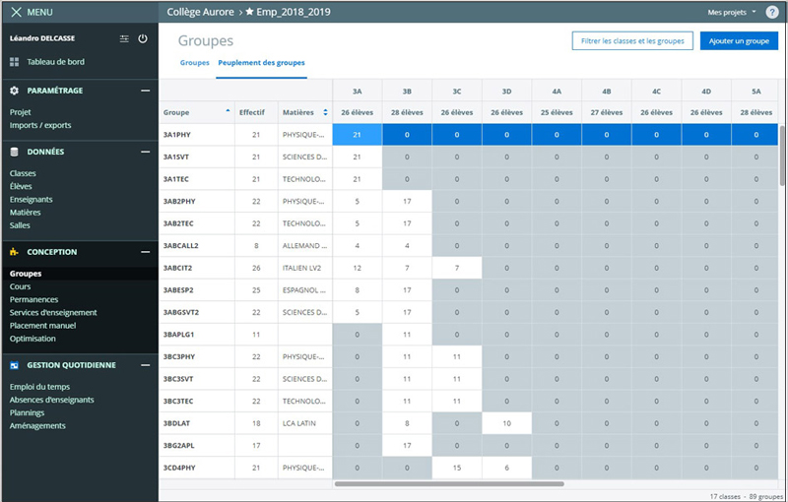Collapse the Paramétrage section

(145, 91)
